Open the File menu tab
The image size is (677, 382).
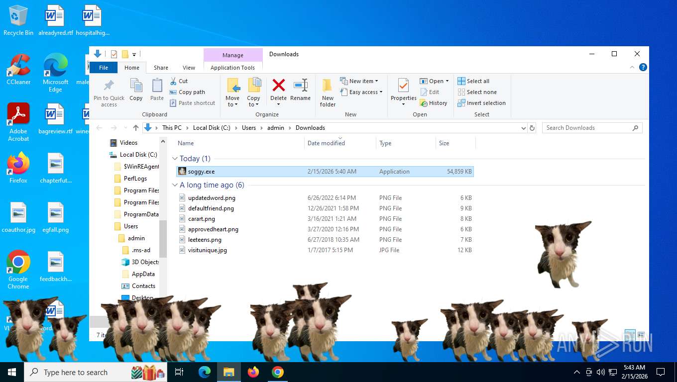[x=104, y=68]
